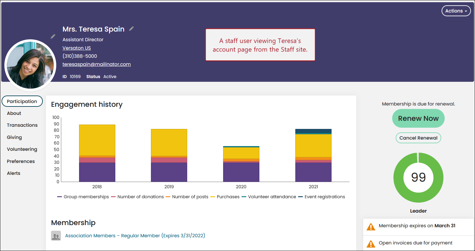Click the Cancel Renewal button
The image size is (475, 251).
point(418,138)
